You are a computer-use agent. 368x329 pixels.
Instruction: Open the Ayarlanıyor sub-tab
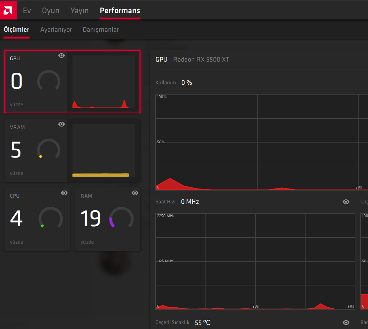point(56,30)
